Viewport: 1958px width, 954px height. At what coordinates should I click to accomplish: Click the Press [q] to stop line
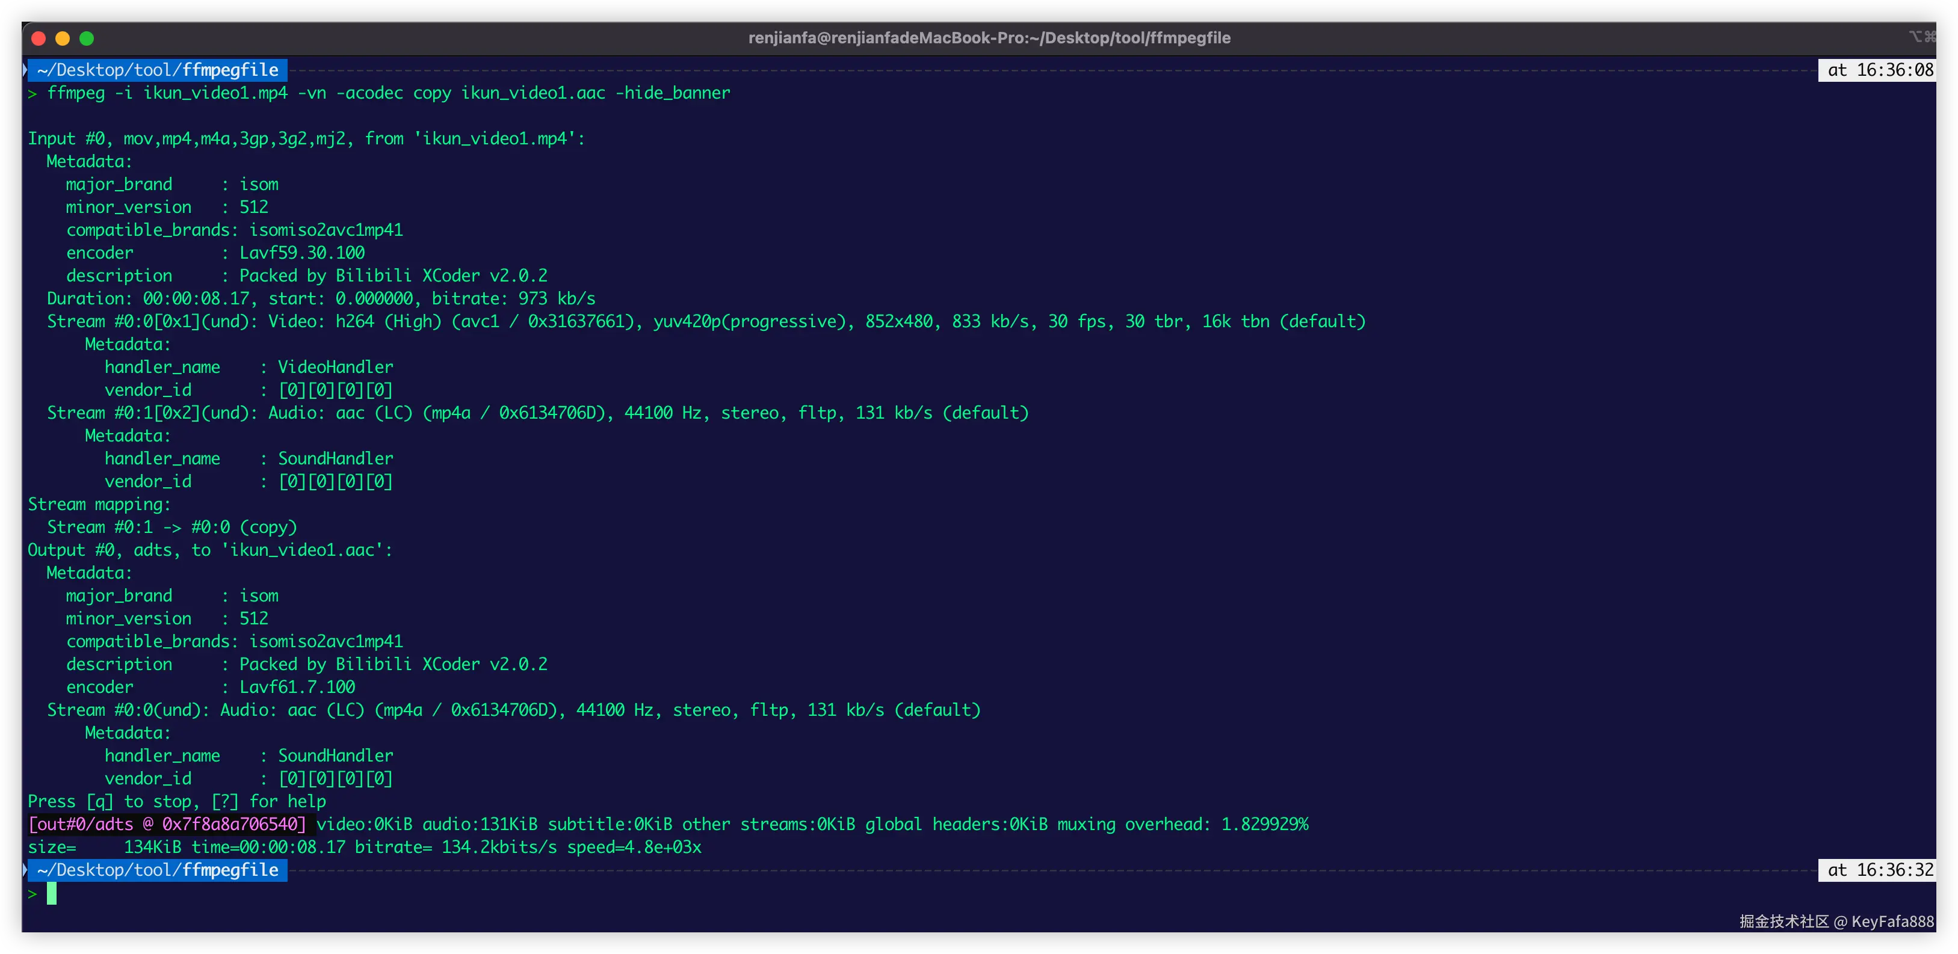176,801
